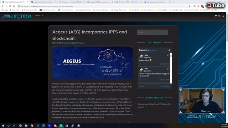Click the Not secure site info icon

point(19,6)
